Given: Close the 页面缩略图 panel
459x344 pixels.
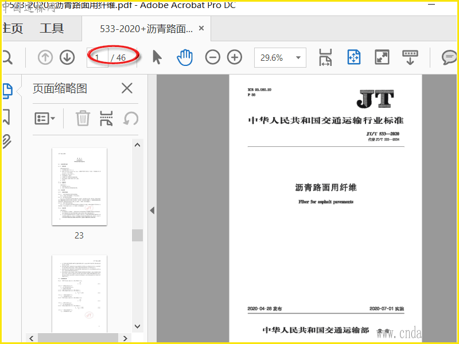Looking at the screenshot, I should pyautogui.click(x=127, y=88).
